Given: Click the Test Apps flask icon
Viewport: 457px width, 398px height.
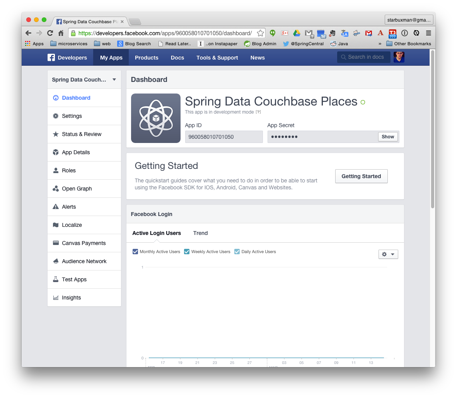Looking at the screenshot, I should coord(56,279).
